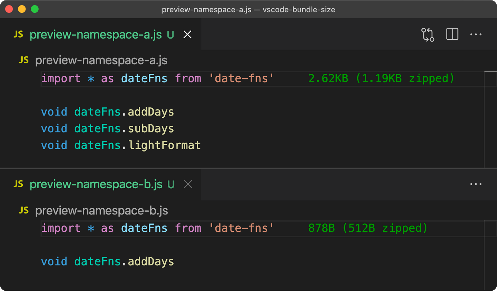This screenshot has width=497, height=291.
Task: Click the line void dateFns.lightFormat
Action: click(x=121, y=145)
